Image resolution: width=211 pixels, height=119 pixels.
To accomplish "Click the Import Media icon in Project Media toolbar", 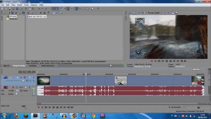I will coord(9,13).
